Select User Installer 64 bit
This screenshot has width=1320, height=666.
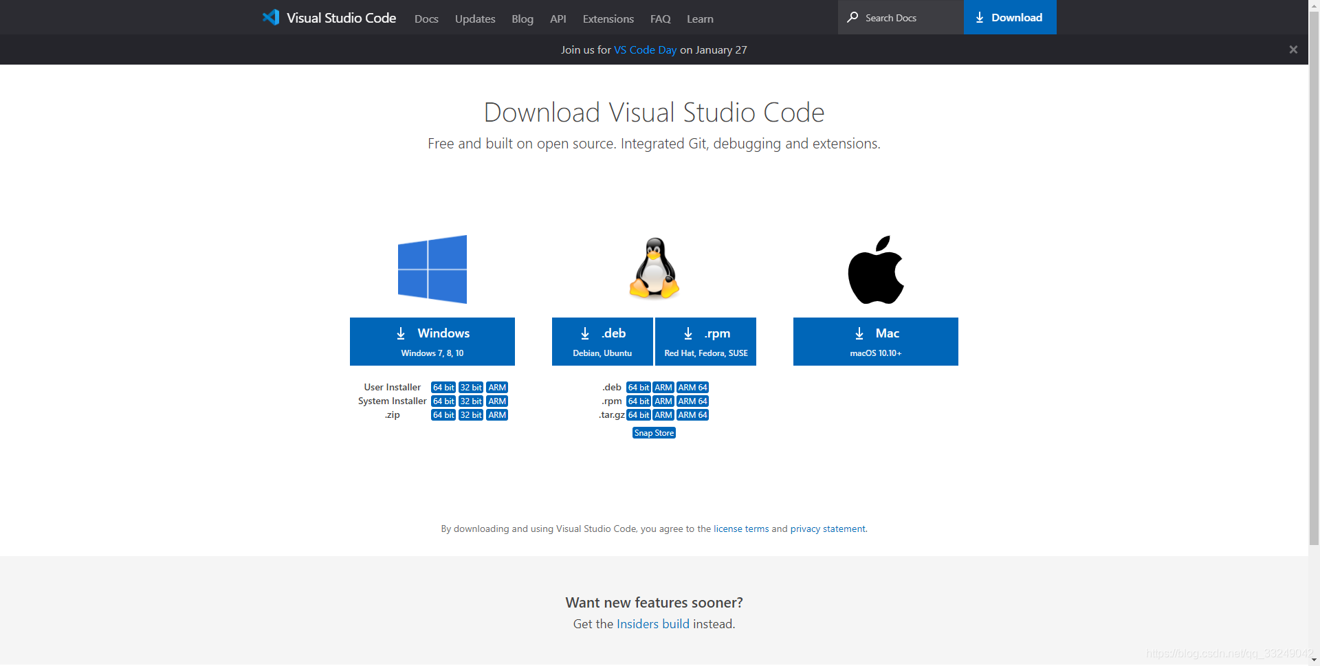(x=443, y=388)
